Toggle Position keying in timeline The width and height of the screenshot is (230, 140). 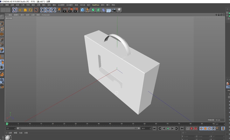pos(201,128)
